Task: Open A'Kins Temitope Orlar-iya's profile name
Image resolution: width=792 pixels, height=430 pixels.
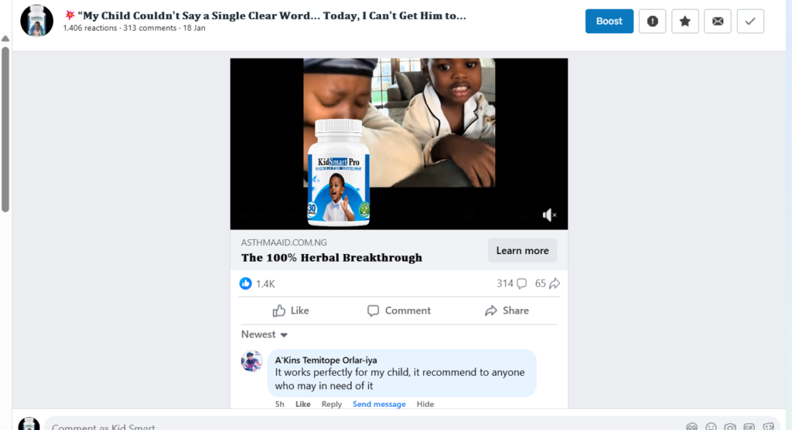Action: (326, 360)
